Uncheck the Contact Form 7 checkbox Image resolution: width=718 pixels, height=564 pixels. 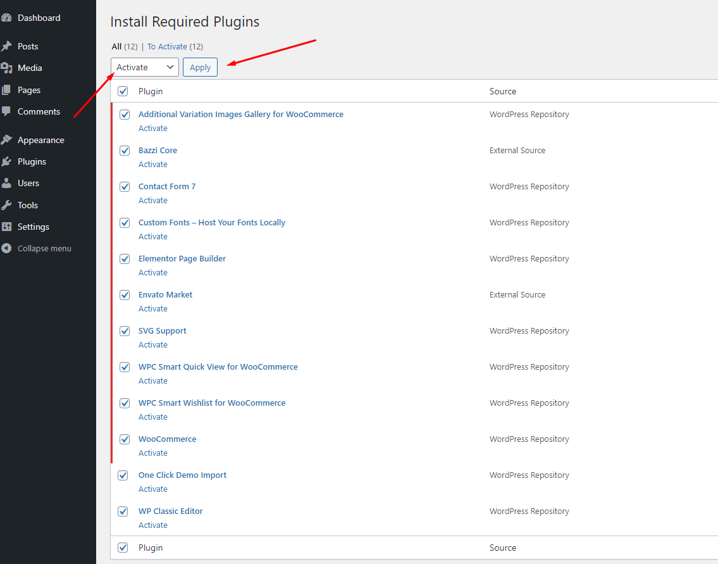(125, 187)
